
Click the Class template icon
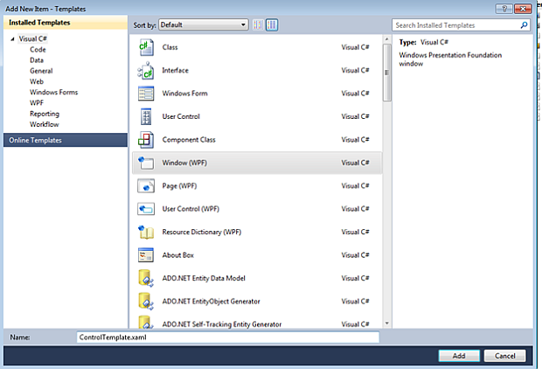coord(146,47)
